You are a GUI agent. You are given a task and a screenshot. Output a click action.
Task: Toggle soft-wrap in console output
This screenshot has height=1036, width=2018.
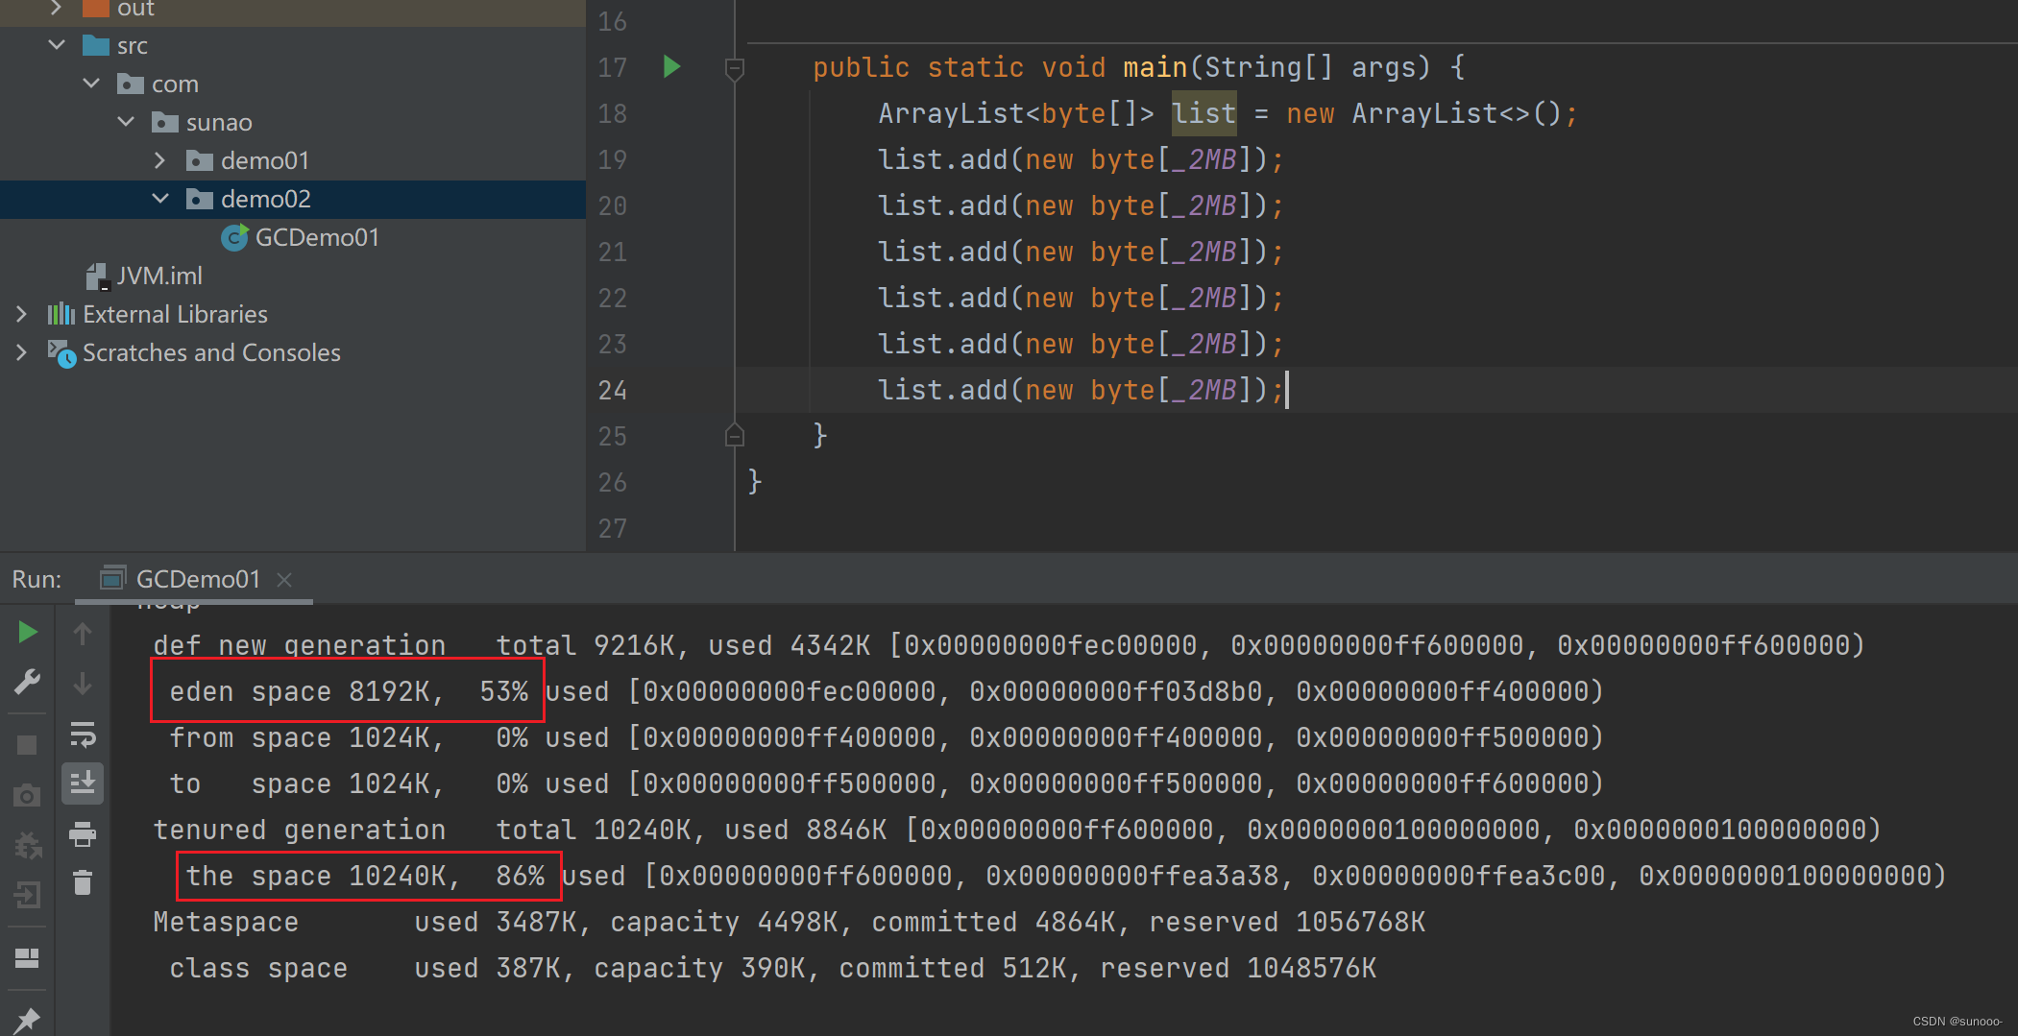(x=83, y=735)
